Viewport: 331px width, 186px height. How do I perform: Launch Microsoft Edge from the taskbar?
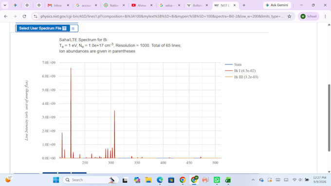[x=160, y=180]
